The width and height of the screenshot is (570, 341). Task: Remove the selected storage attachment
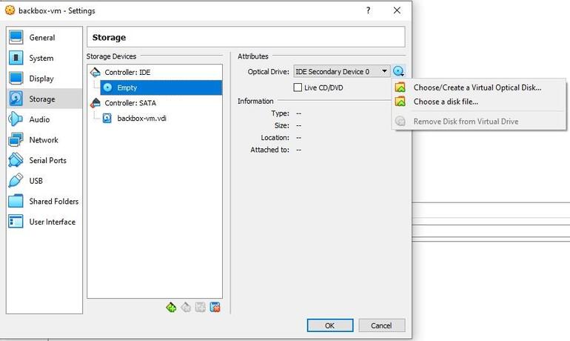(215, 307)
